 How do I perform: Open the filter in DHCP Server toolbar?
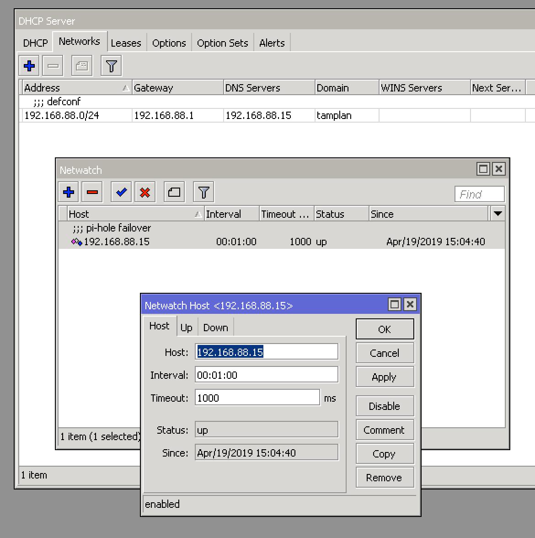[111, 65]
